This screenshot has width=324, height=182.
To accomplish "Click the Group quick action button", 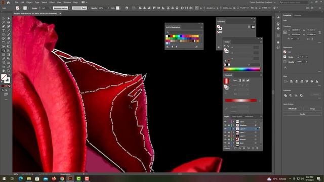I will coord(312,109).
